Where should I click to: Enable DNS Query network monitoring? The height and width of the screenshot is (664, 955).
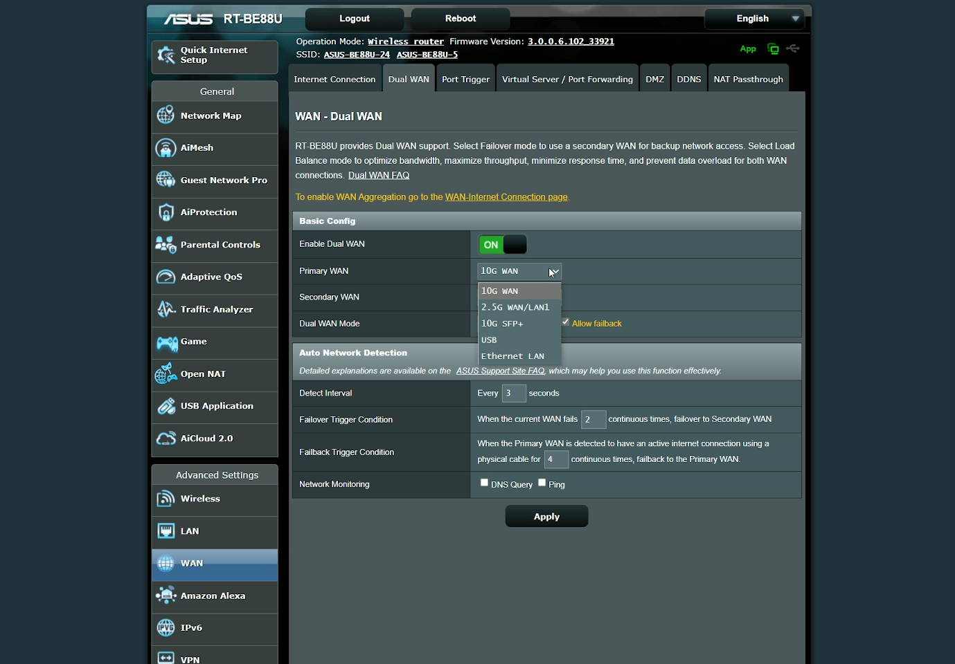coord(484,483)
